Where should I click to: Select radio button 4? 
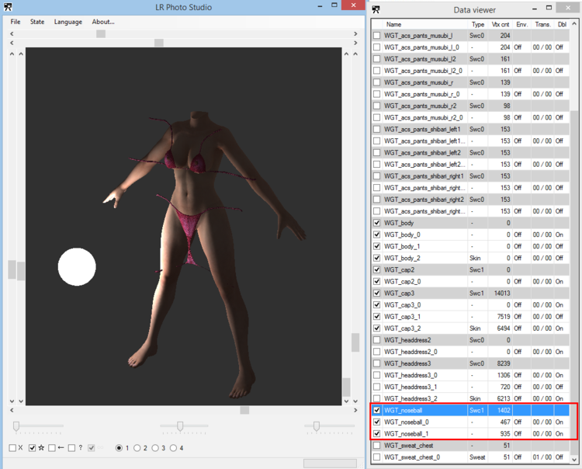[173, 448]
